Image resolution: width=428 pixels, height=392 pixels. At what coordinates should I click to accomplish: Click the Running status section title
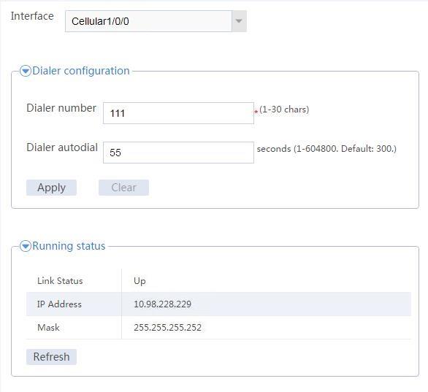[x=69, y=246]
